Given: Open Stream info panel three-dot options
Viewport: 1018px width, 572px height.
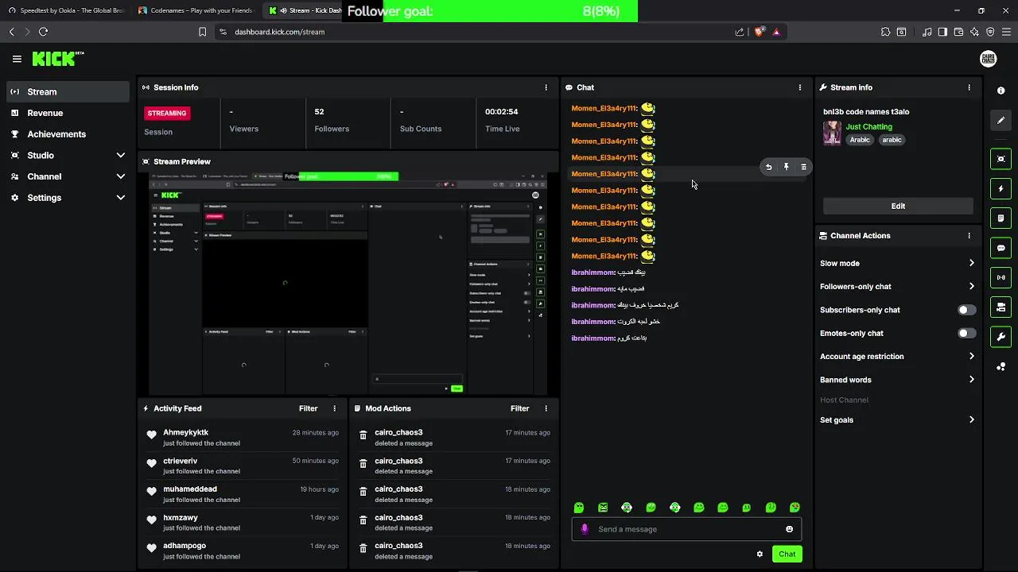Looking at the screenshot, I should [969, 87].
